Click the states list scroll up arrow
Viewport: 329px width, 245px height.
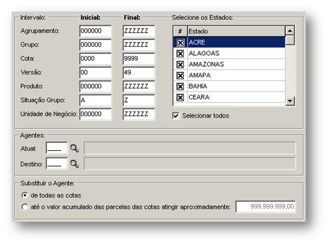tap(290, 31)
